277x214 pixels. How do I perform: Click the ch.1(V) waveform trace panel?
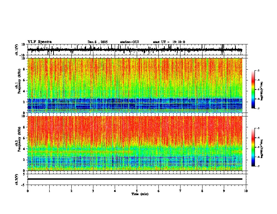(x=137, y=50)
